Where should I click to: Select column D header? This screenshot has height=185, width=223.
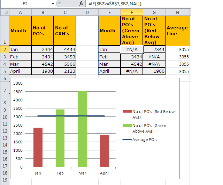point(87,12)
